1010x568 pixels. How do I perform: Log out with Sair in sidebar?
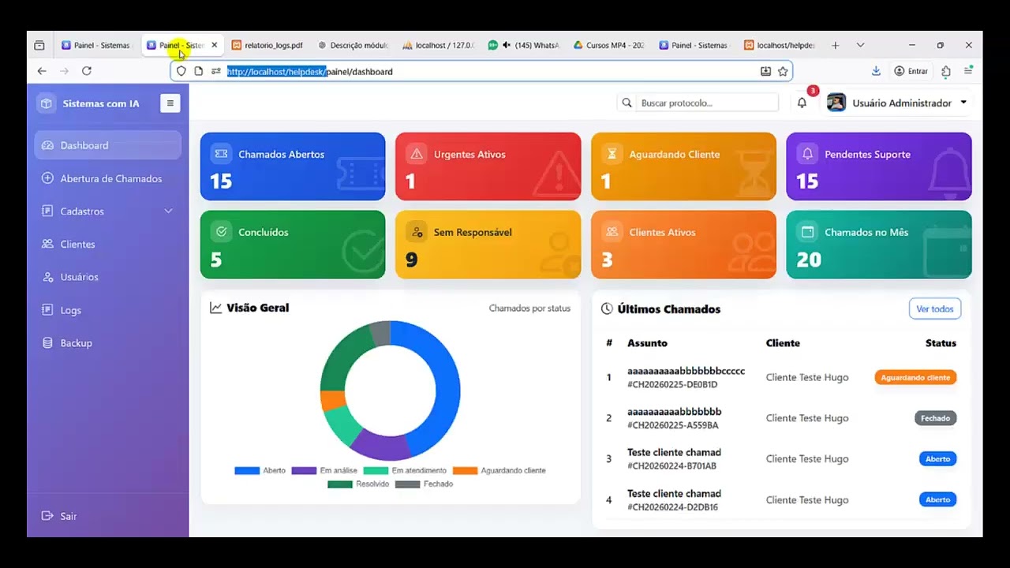107,516
